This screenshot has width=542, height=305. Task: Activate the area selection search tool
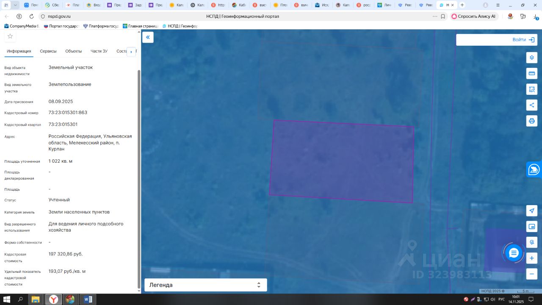coord(532,89)
